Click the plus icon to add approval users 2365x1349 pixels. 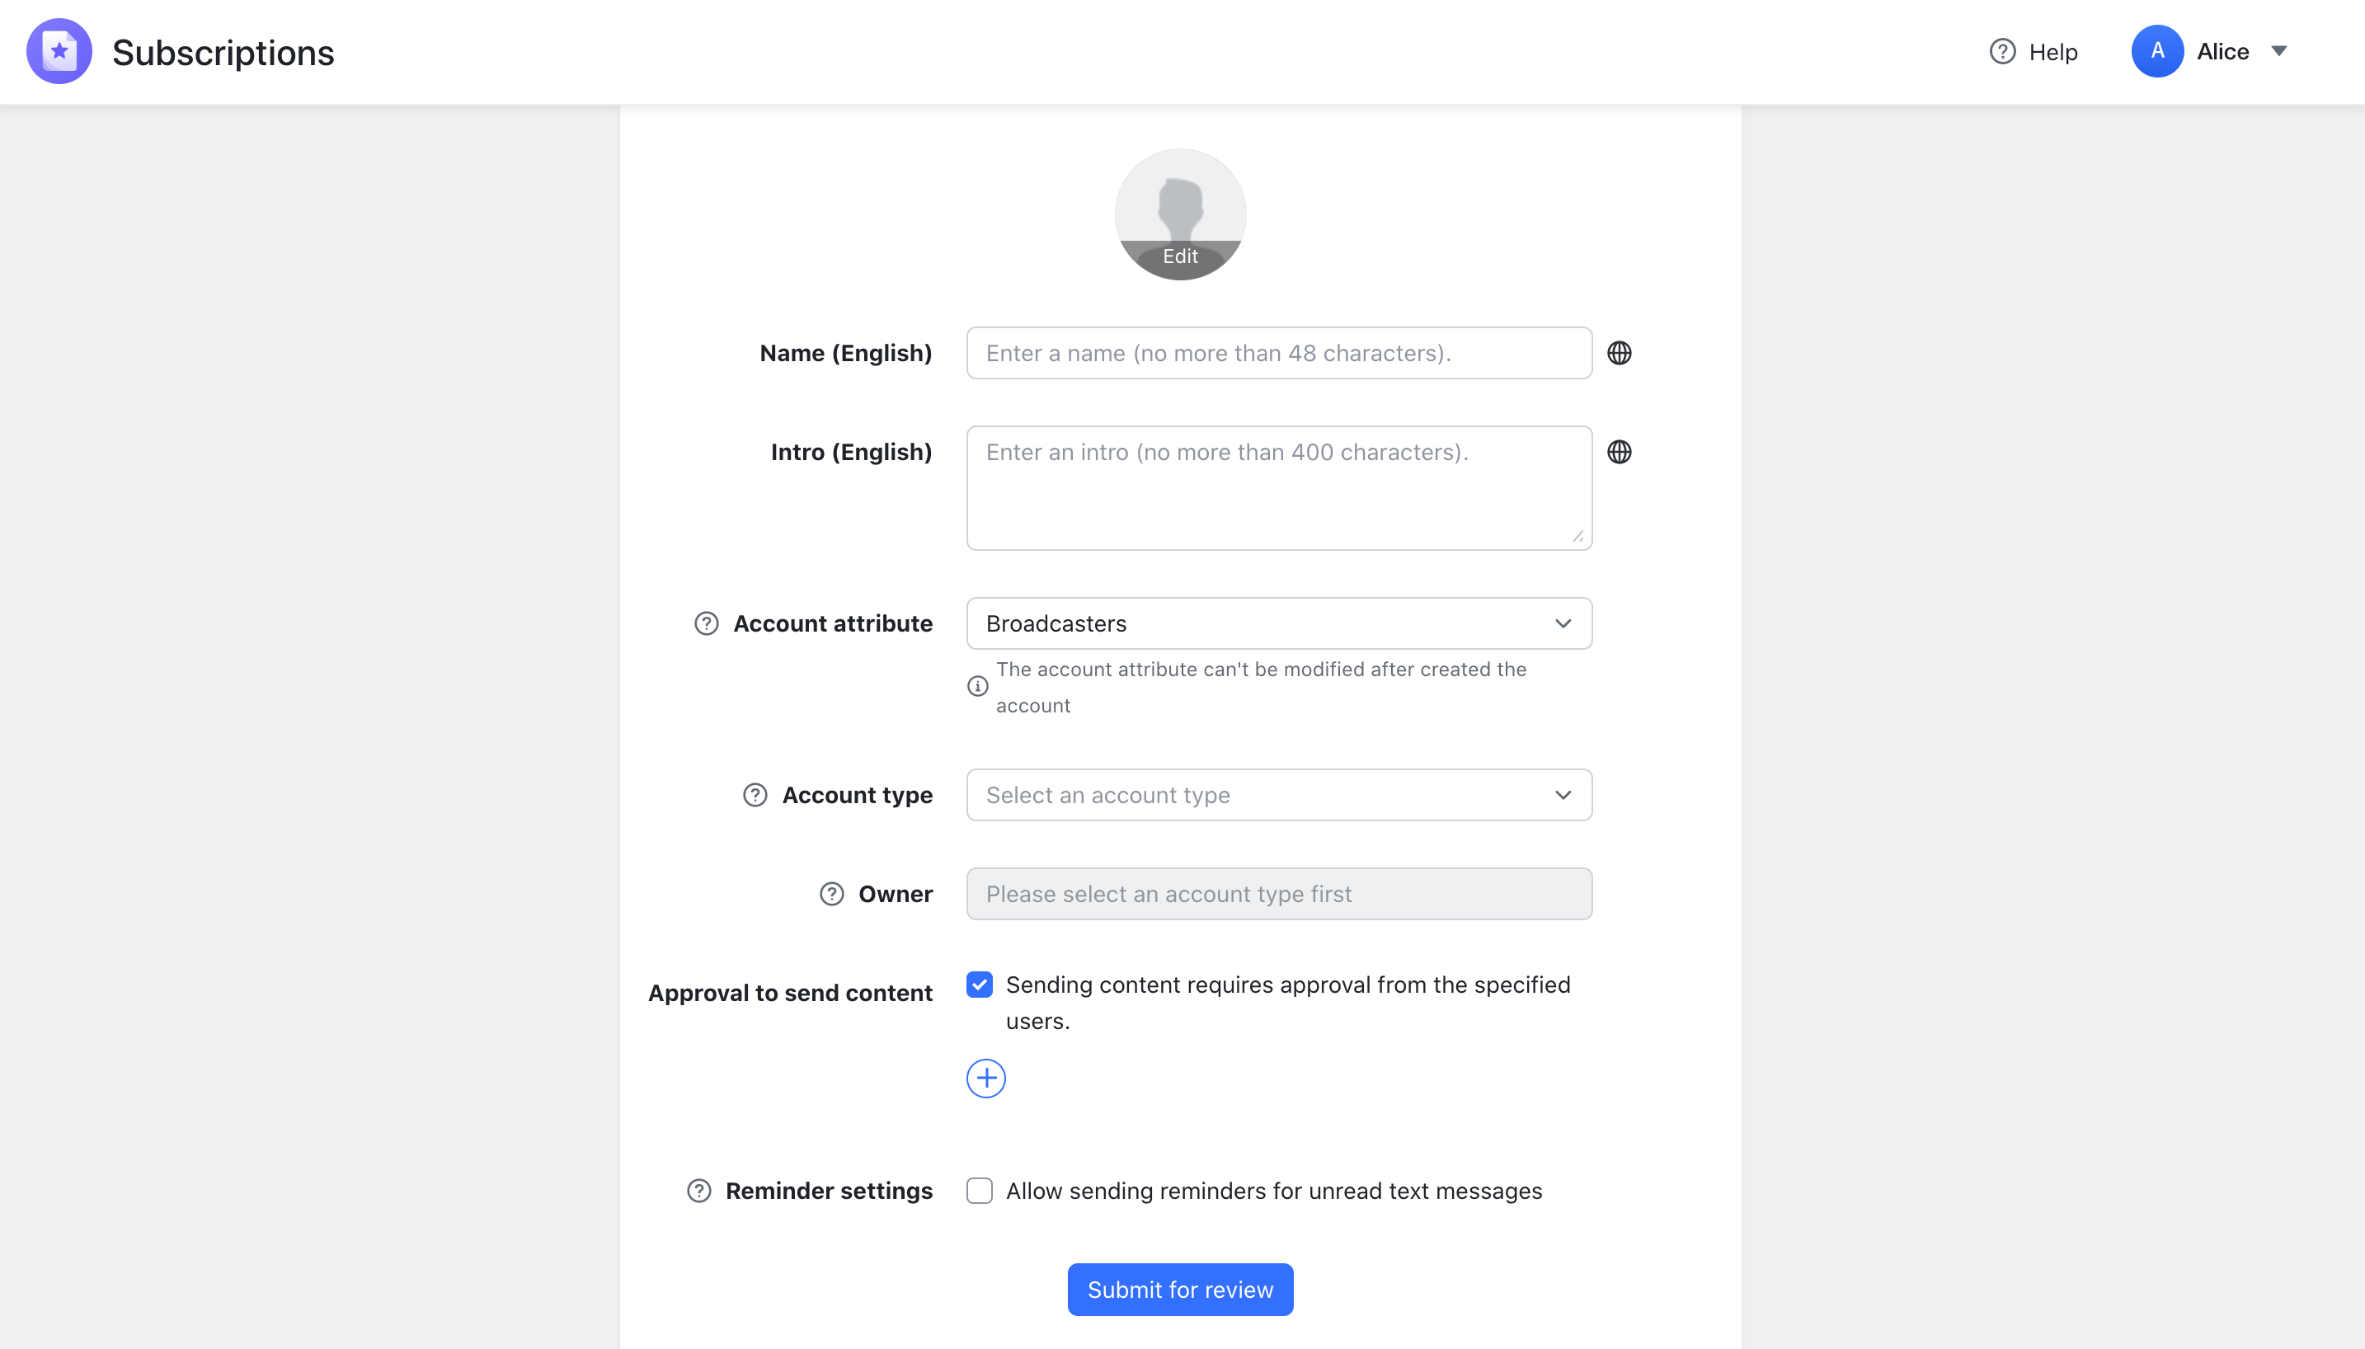click(985, 1078)
